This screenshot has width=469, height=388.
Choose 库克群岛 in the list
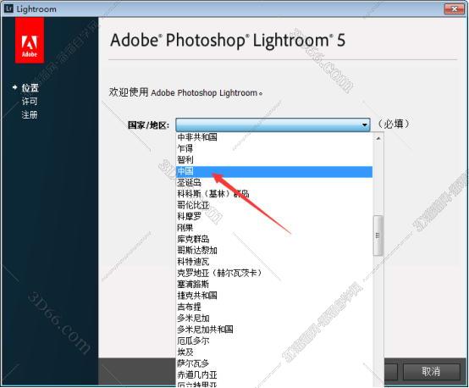[274, 239]
